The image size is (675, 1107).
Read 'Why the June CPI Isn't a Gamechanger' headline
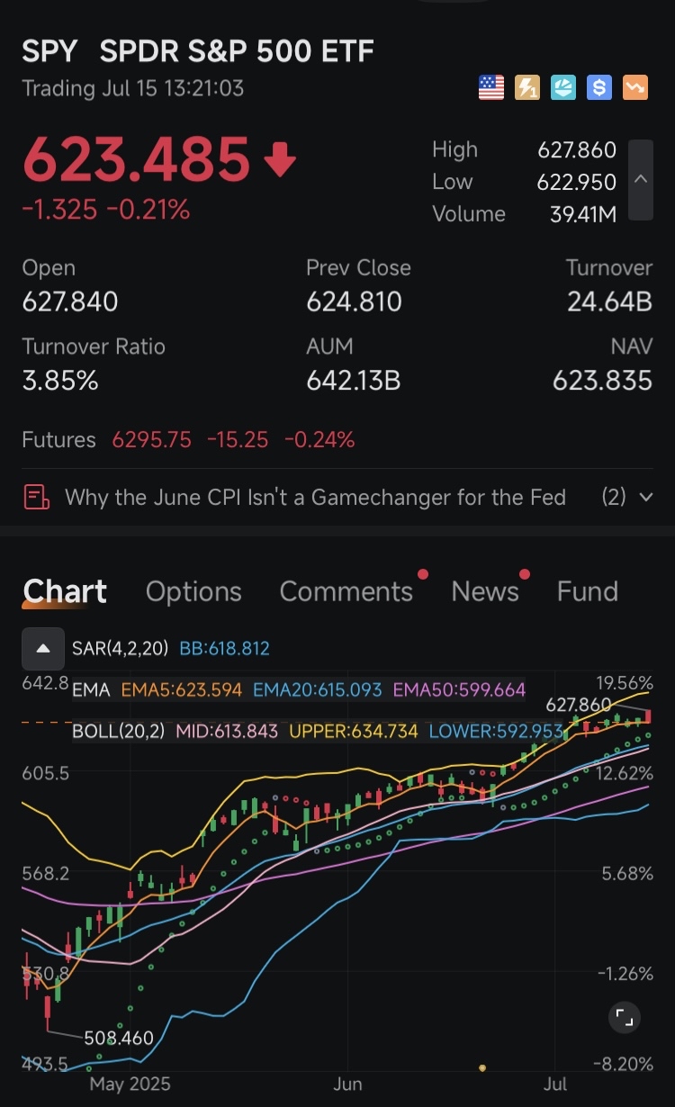point(315,497)
